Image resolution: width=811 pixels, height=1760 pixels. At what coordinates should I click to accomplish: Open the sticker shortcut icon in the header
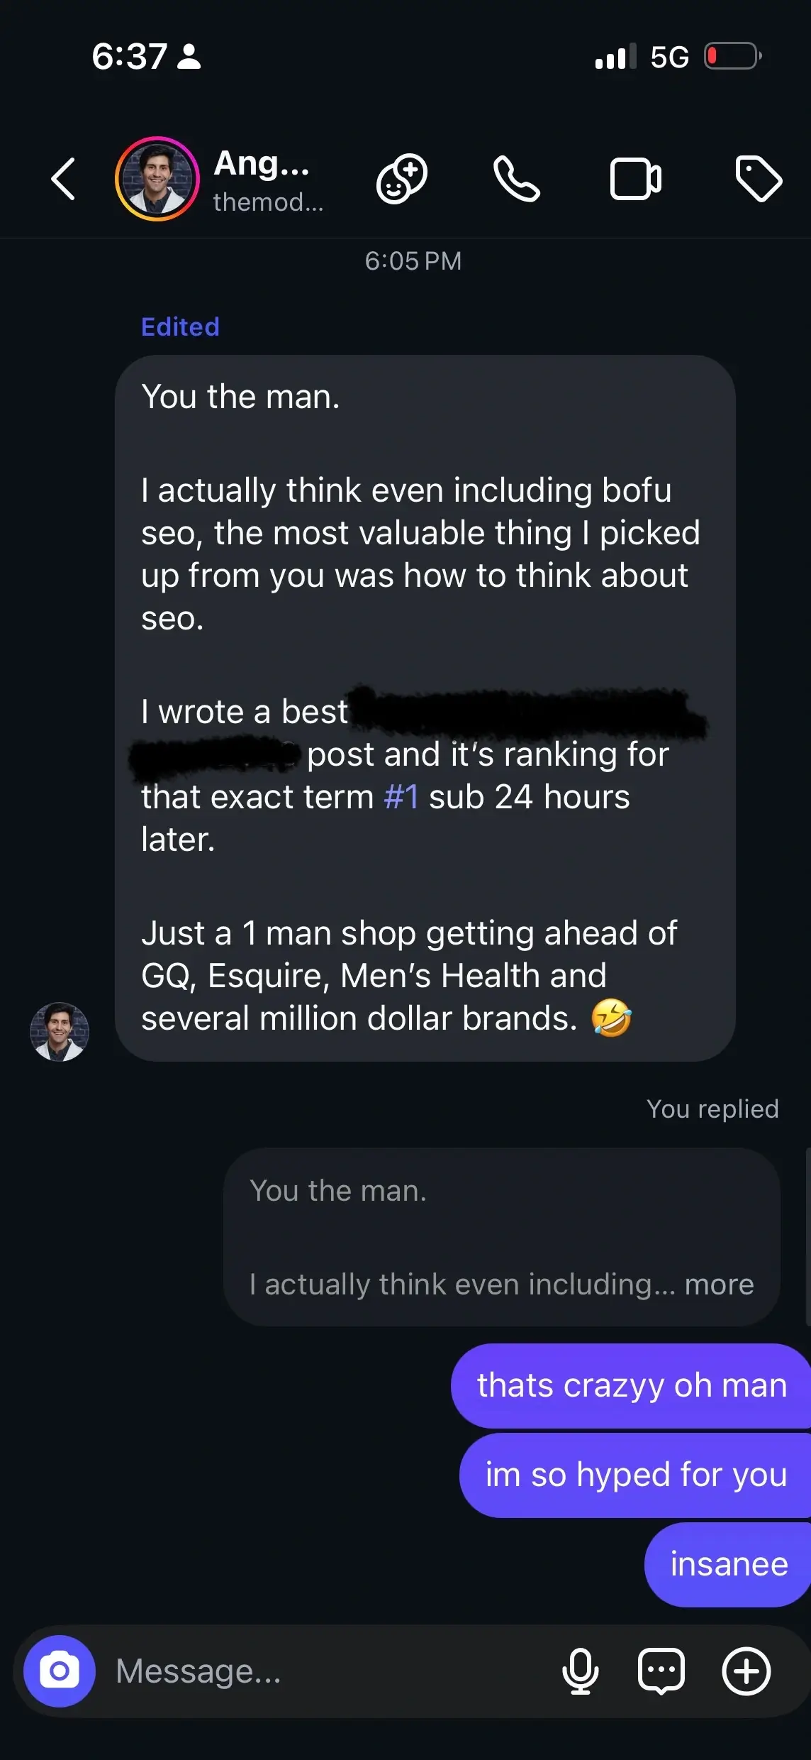click(401, 179)
